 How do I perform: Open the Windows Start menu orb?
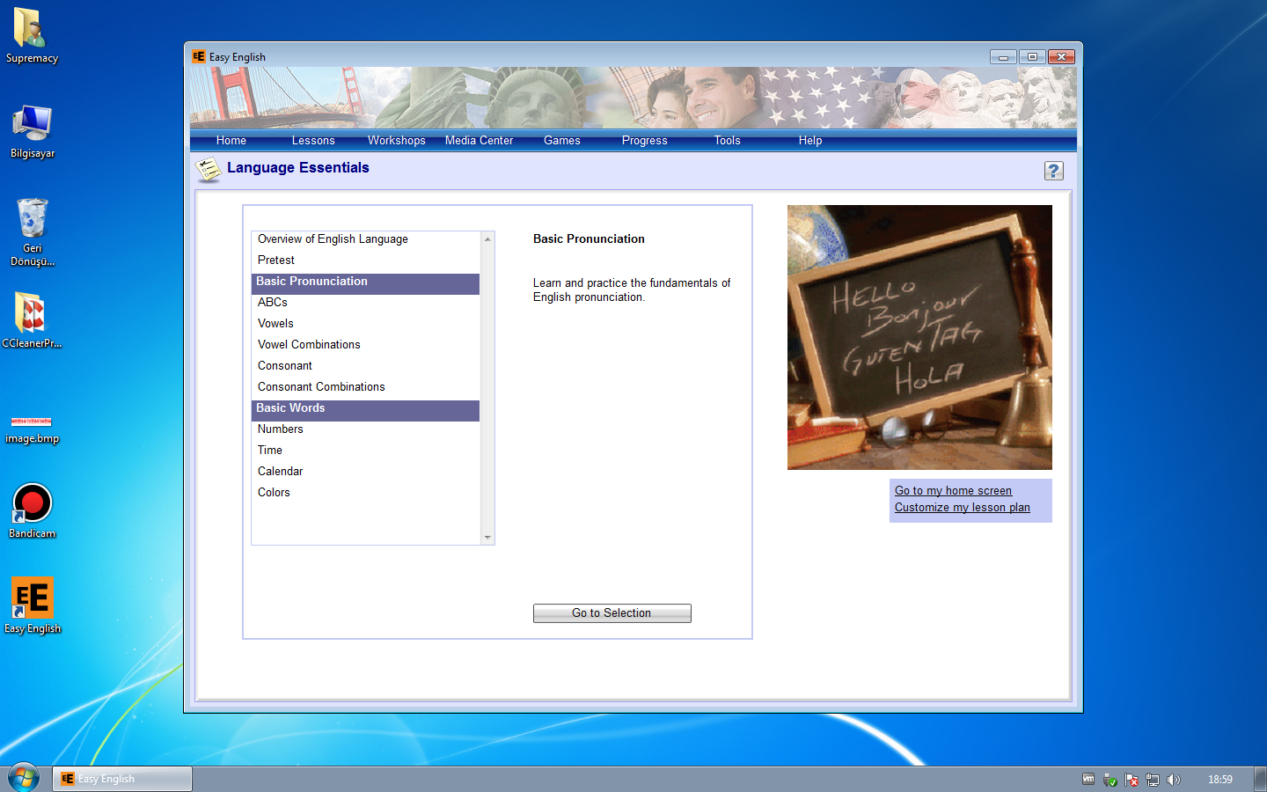24,779
